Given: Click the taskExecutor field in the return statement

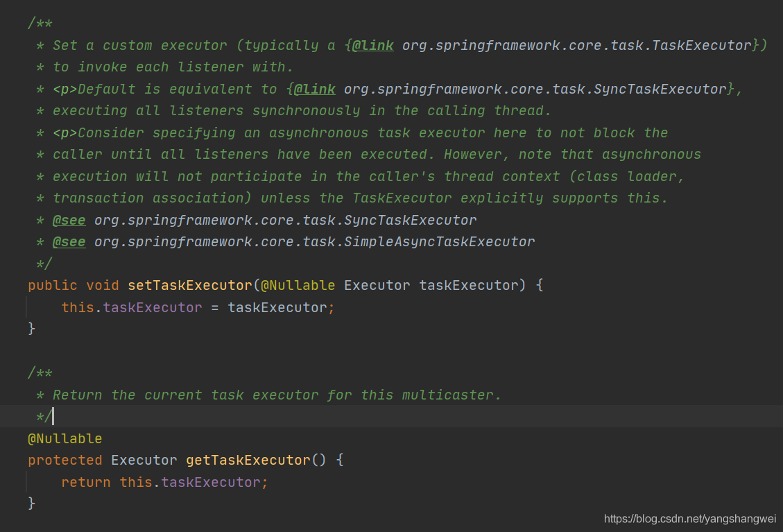Looking at the screenshot, I should (x=211, y=482).
